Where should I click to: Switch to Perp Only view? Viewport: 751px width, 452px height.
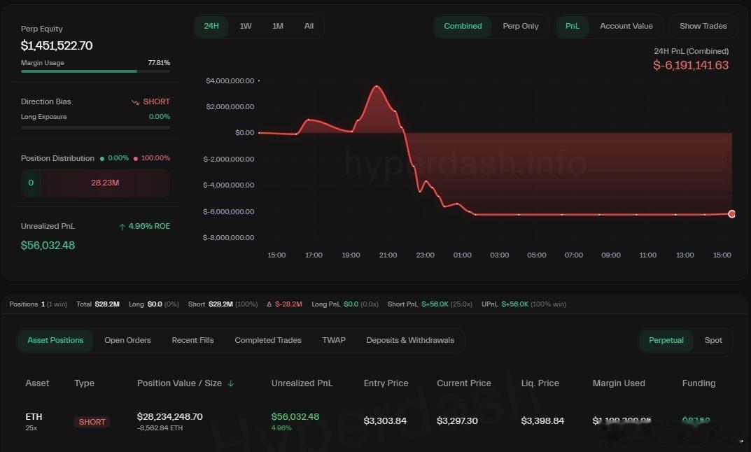[x=521, y=26]
